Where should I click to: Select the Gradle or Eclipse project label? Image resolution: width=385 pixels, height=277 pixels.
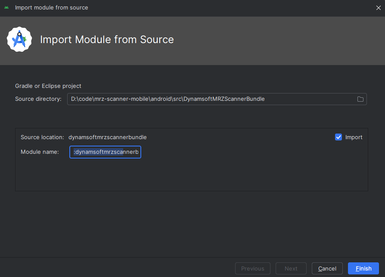pyautogui.click(x=48, y=86)
